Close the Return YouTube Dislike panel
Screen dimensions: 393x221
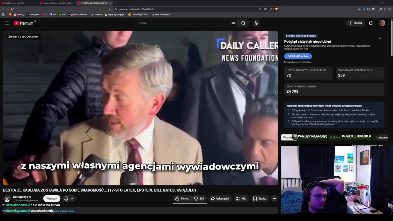[380, 38]
